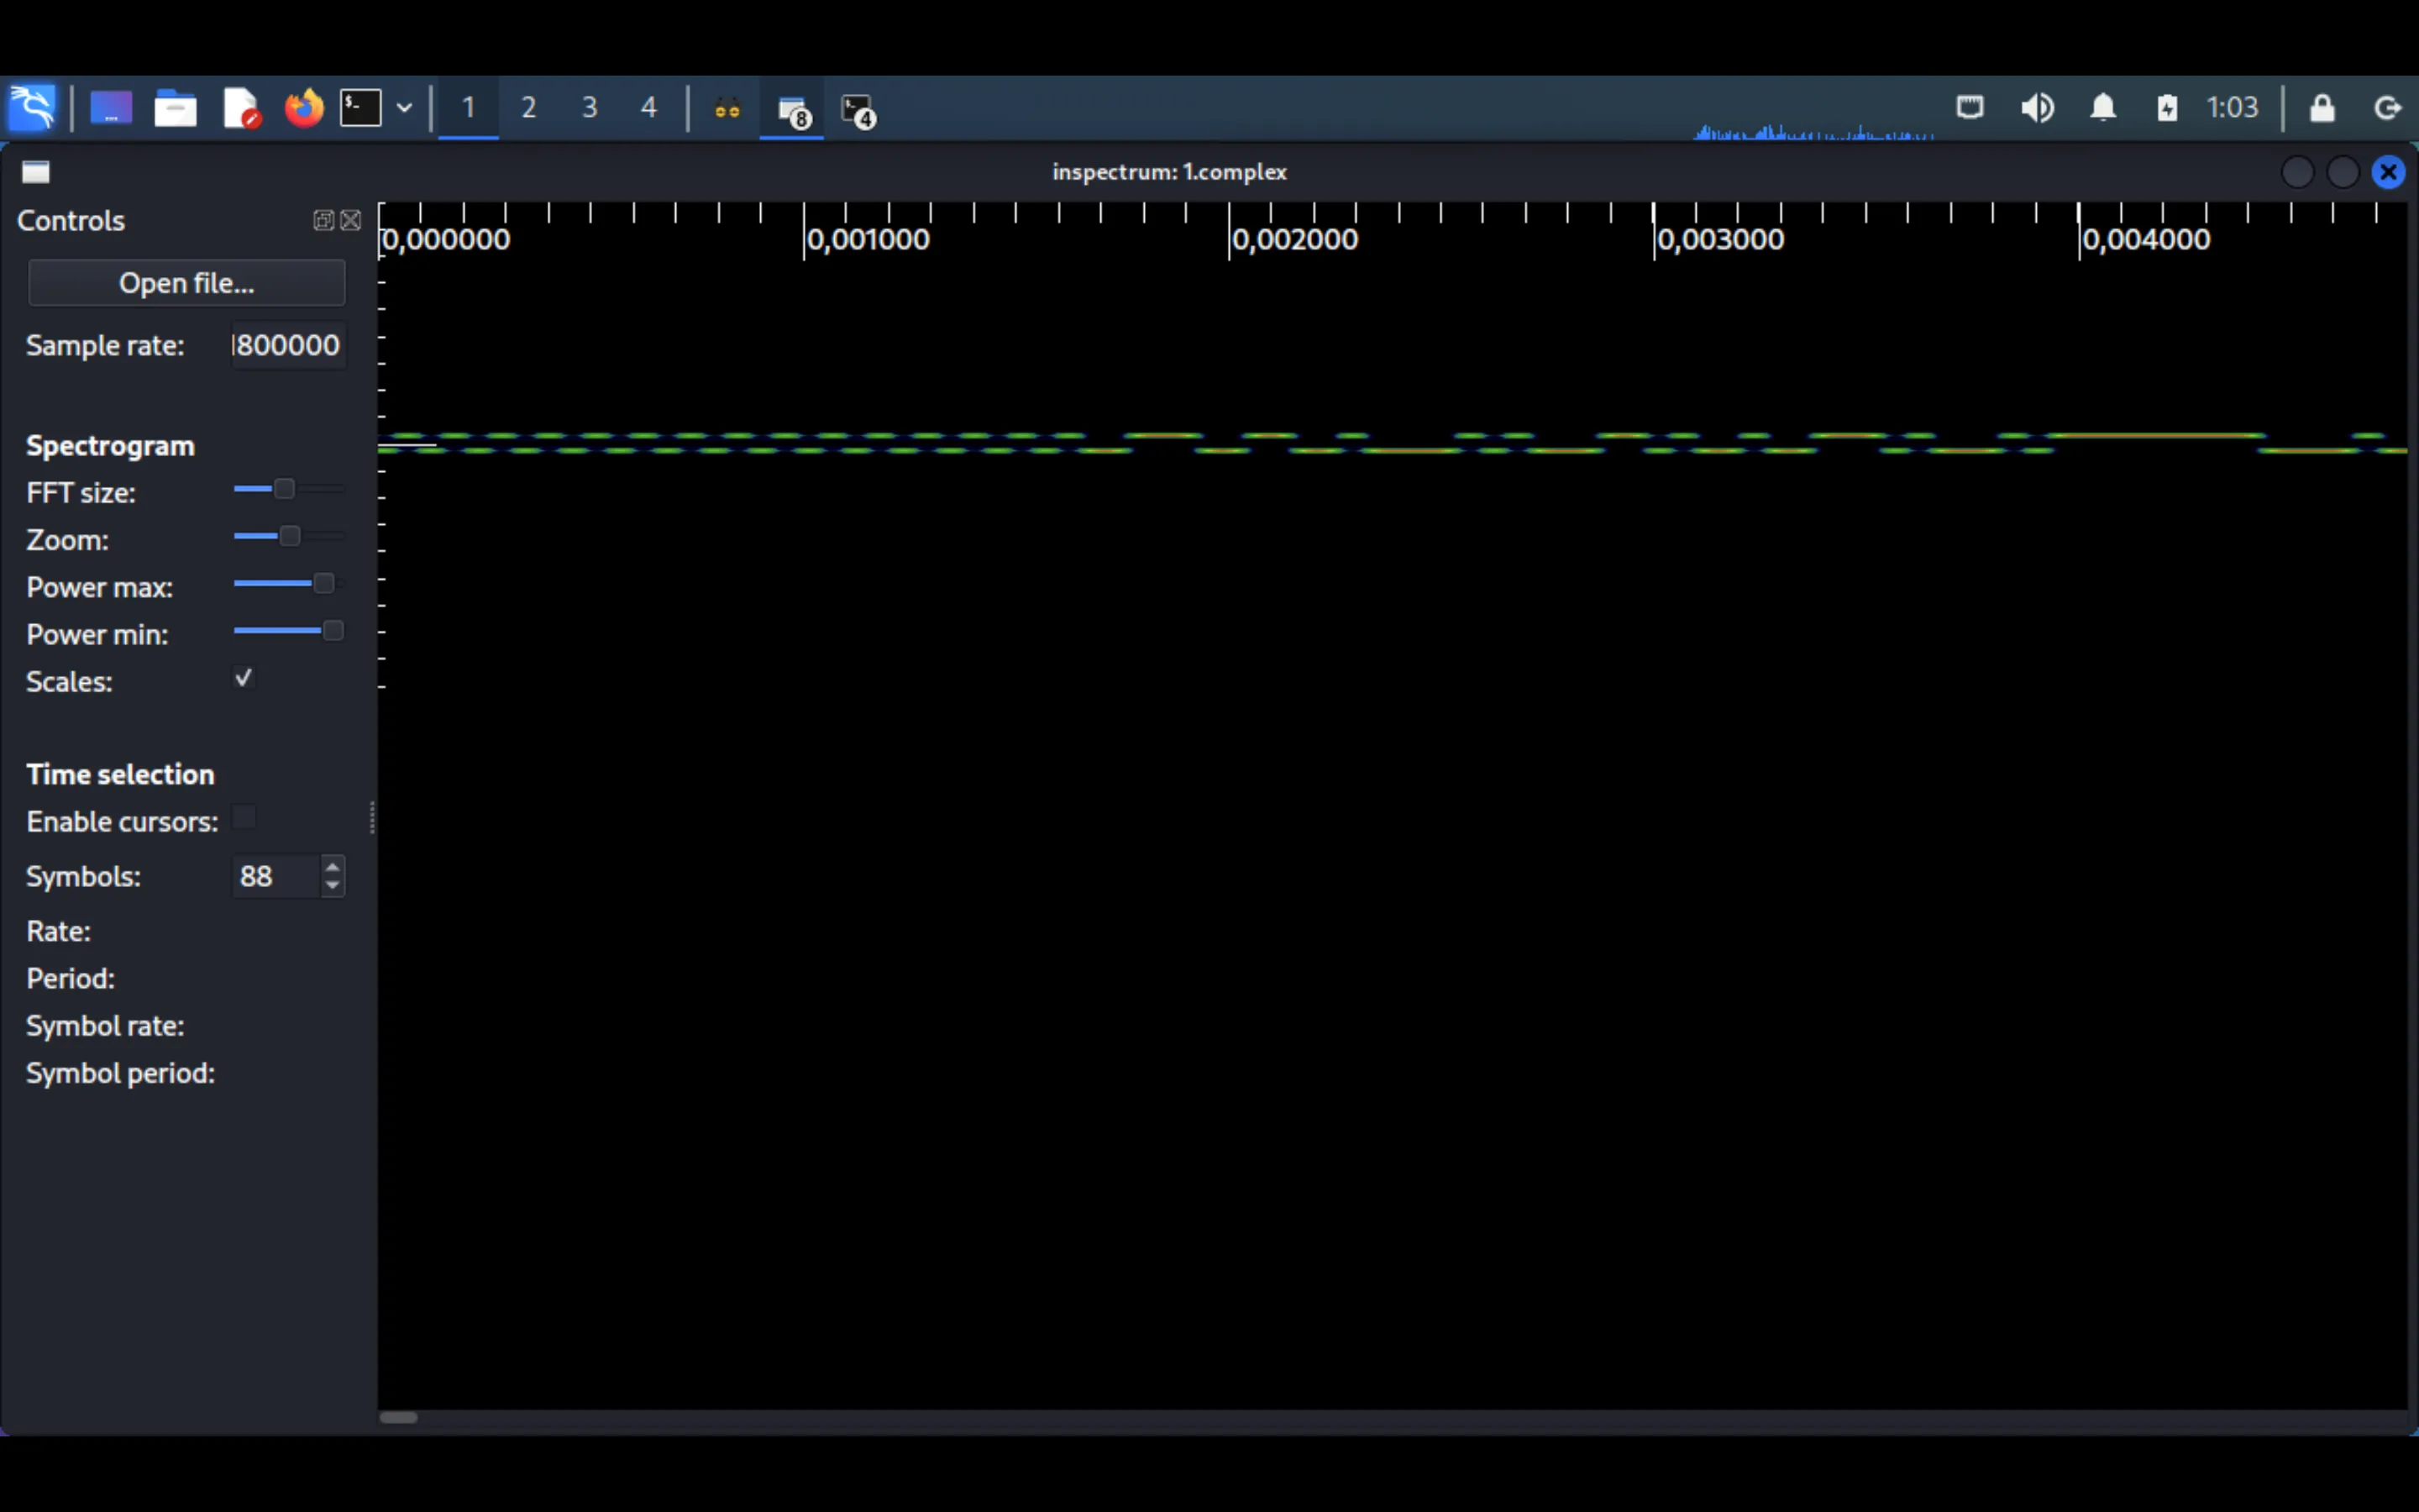Viewport: 2419px width, 1512px height.
Task: Close the Controls dock panel
Action: 351,220
